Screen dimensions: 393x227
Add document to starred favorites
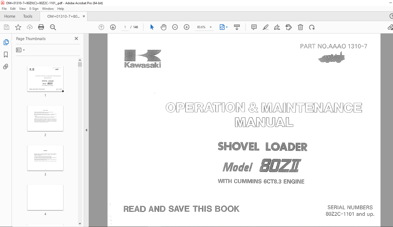point(18,27)
